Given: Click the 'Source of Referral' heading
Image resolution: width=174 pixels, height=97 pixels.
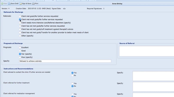Looking at the screenshot, I should [x=127, y=43].
